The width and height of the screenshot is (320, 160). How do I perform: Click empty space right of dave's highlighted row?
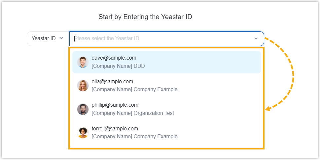215,62
